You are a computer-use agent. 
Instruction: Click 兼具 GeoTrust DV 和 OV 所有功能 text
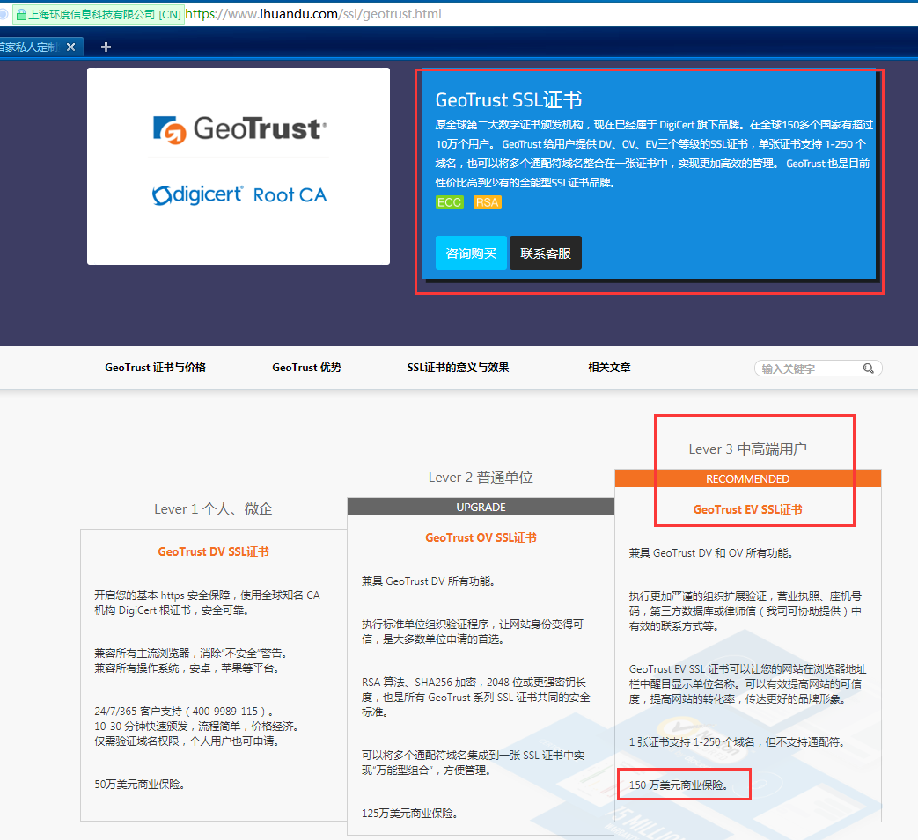(711, 552)
